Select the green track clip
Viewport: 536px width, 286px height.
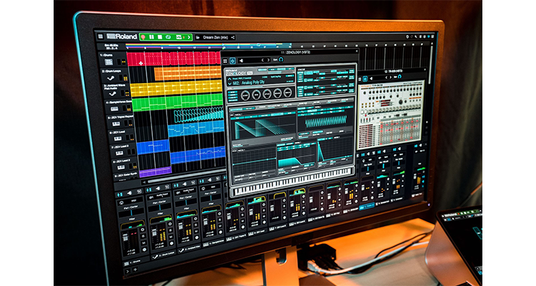pos(177,102)
